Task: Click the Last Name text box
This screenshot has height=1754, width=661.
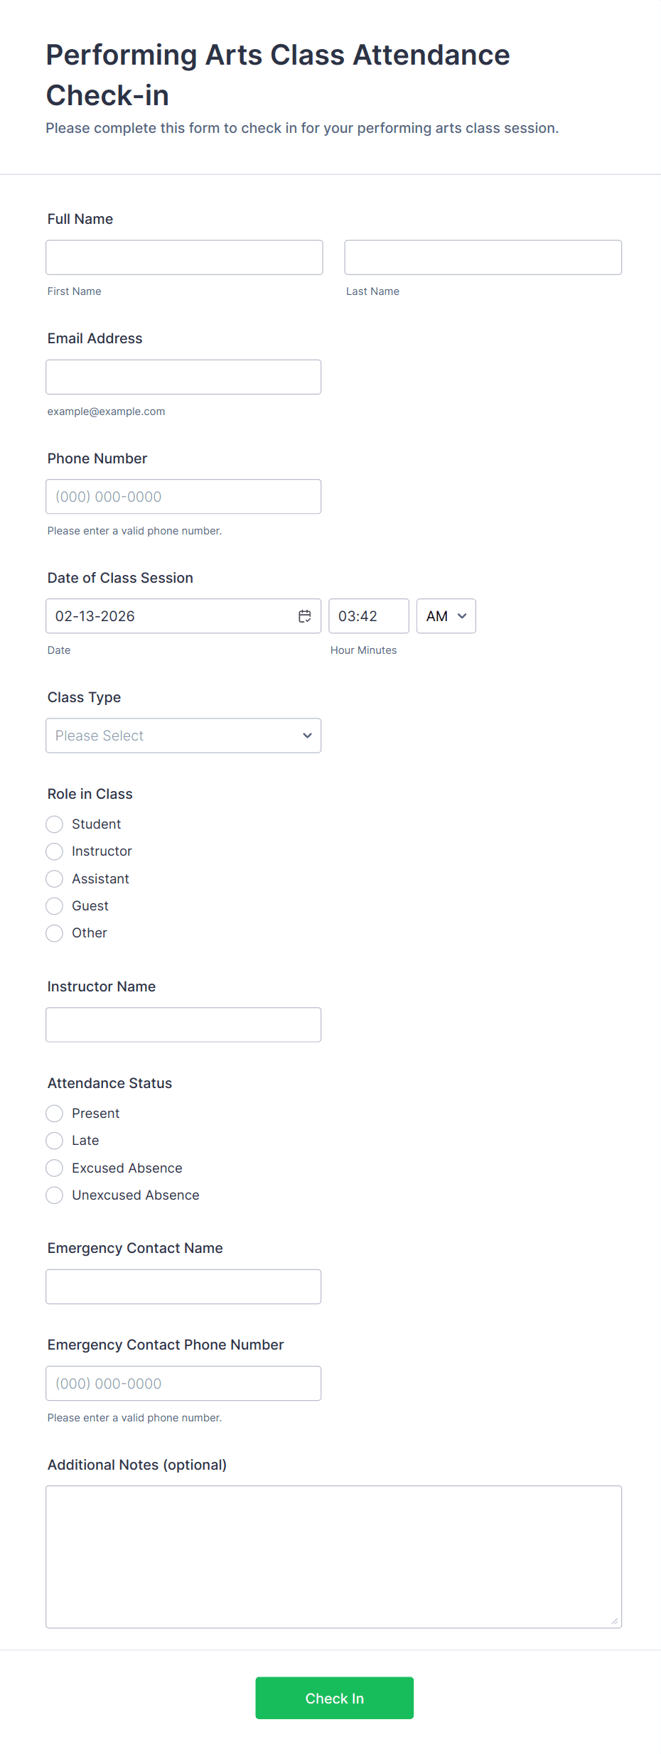Action: click(x=483, y=257)
